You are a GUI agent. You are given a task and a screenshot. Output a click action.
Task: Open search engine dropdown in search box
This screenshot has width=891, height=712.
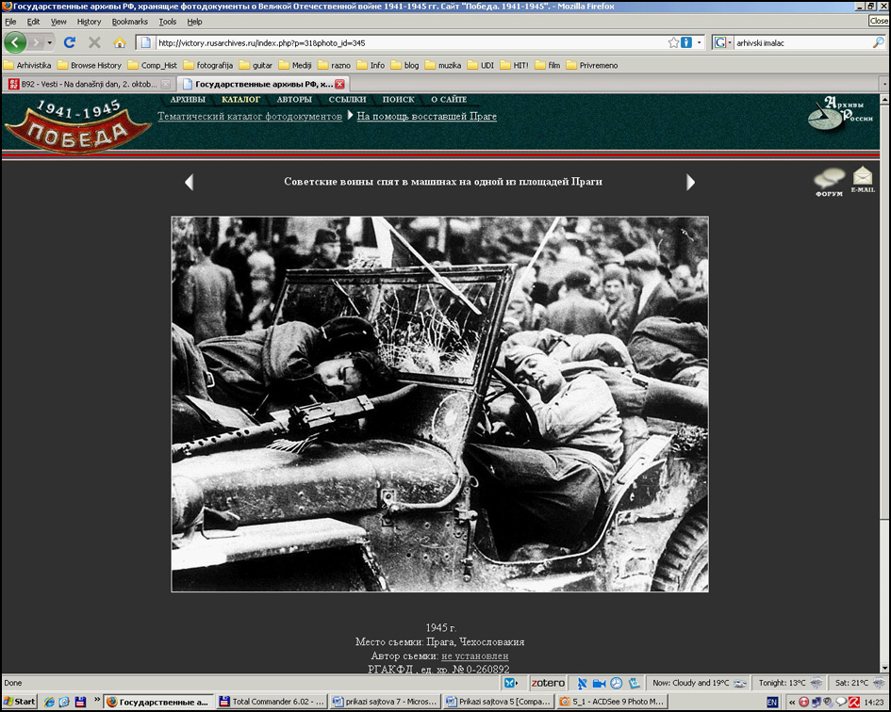tap(724, 42)
